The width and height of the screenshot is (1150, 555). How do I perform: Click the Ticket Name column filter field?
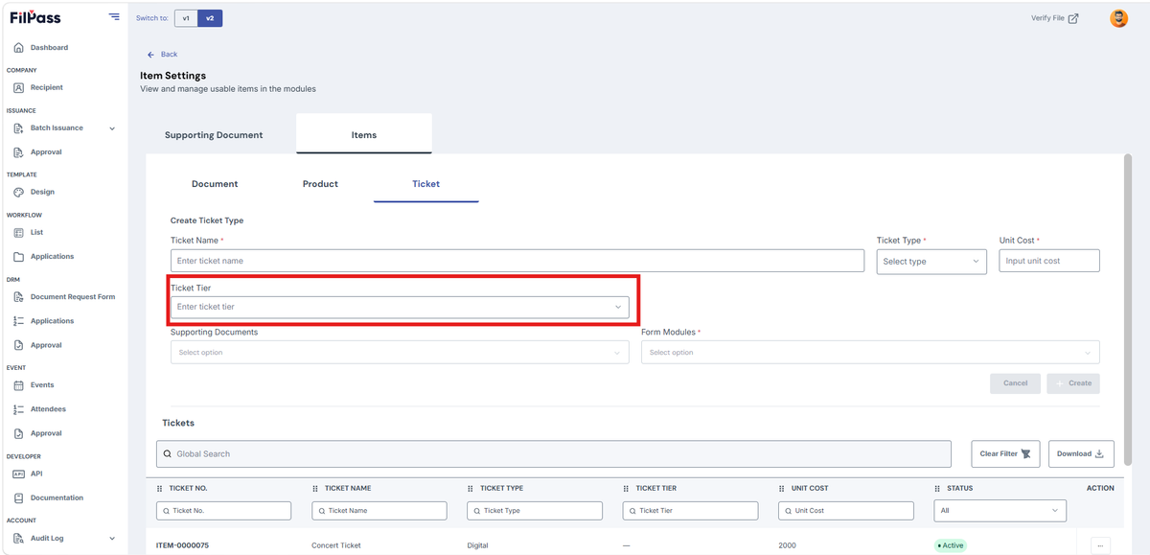pos(379,511)
